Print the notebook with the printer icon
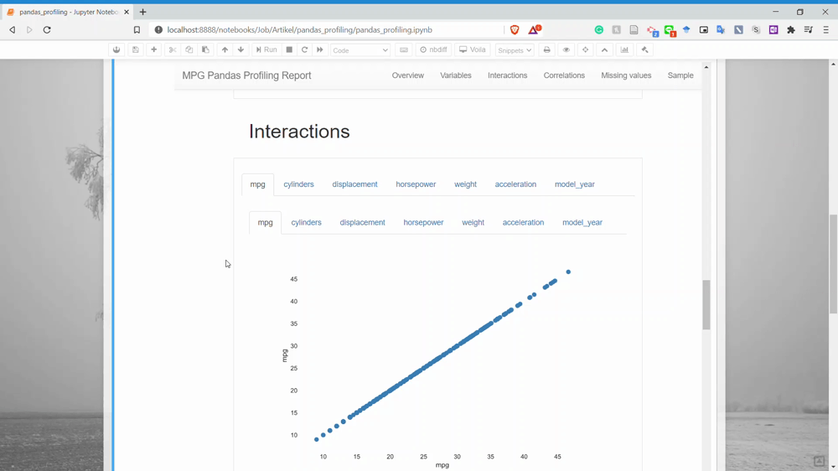 tap(546, 49)
